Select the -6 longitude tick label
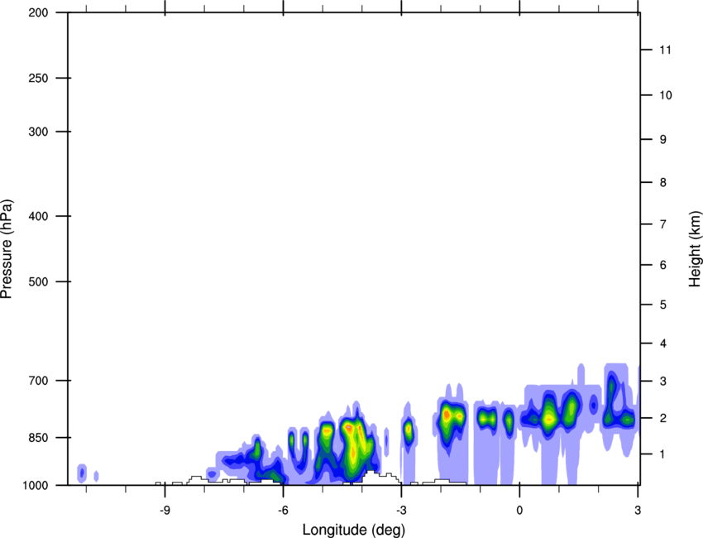 tap(284, 508)
